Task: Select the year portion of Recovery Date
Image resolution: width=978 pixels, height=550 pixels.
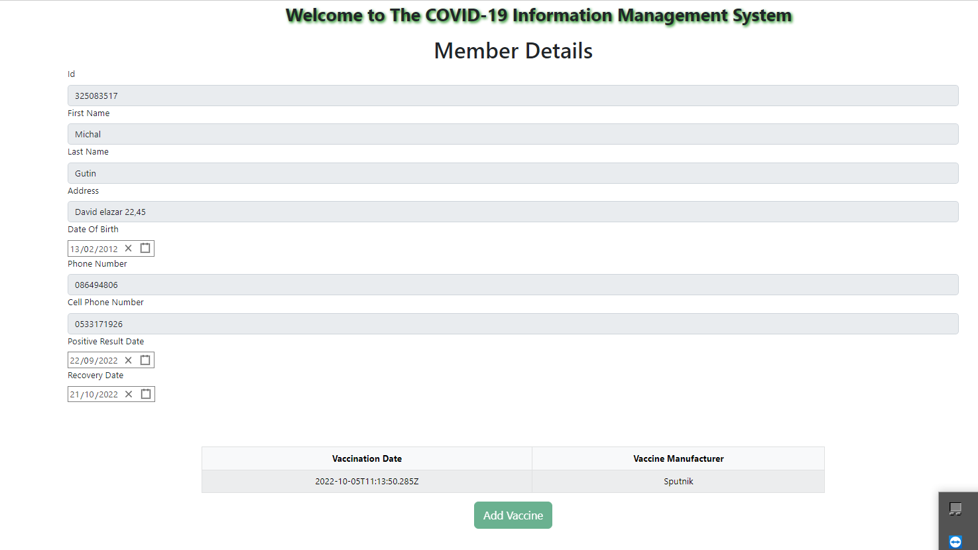Action: tap(108, 393)
